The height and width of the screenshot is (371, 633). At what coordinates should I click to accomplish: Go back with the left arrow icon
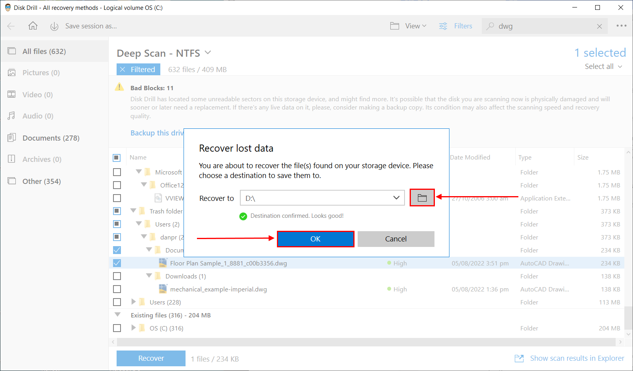(11, 26)
